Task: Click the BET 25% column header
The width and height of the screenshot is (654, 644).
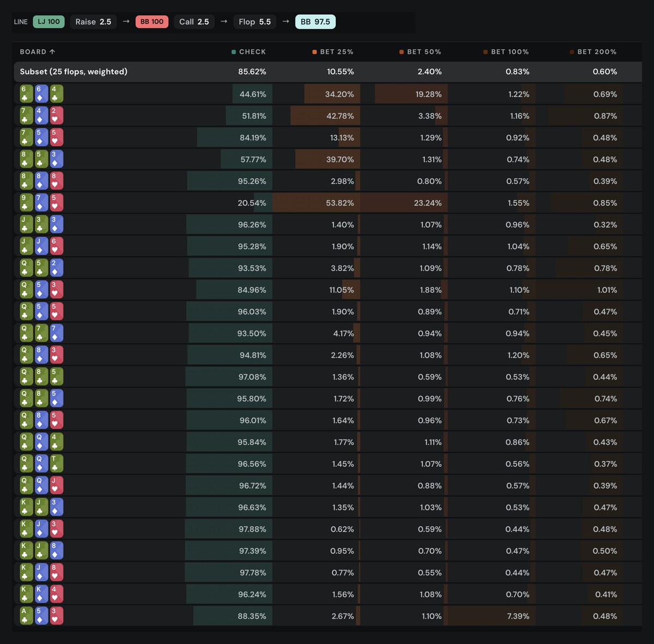Action: [x=333, y=52]
